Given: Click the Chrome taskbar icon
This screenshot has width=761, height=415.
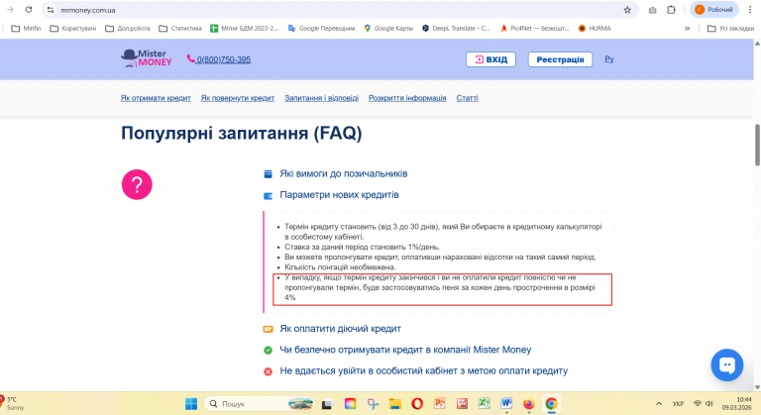Looking at the screenshot, I should click(x=551, y=404).
